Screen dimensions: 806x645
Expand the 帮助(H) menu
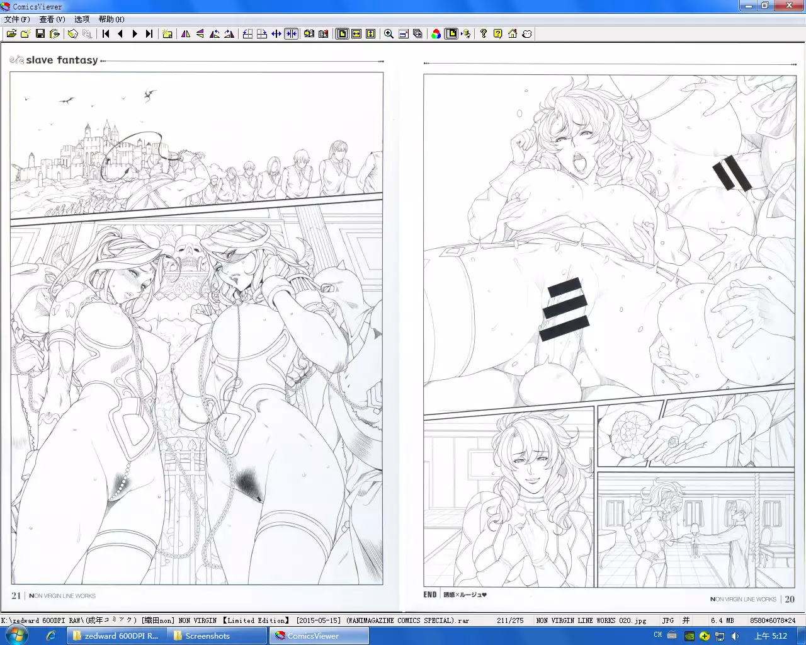(x=111, y=20)
